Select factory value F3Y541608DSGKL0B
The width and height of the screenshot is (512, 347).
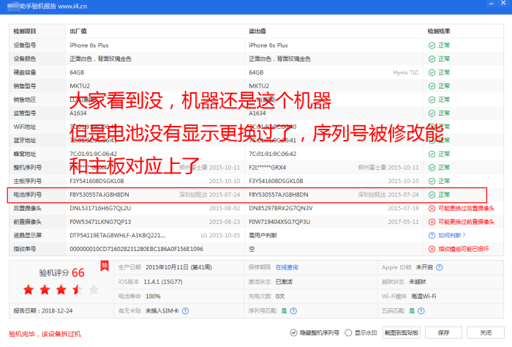click(97, 181)
